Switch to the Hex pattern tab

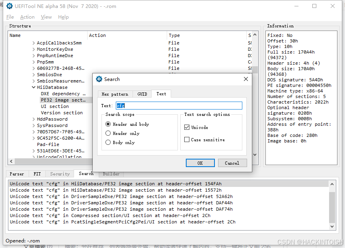(115, 94)
